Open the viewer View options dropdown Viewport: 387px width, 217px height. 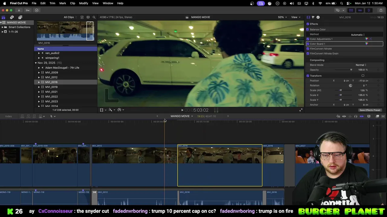296,17
